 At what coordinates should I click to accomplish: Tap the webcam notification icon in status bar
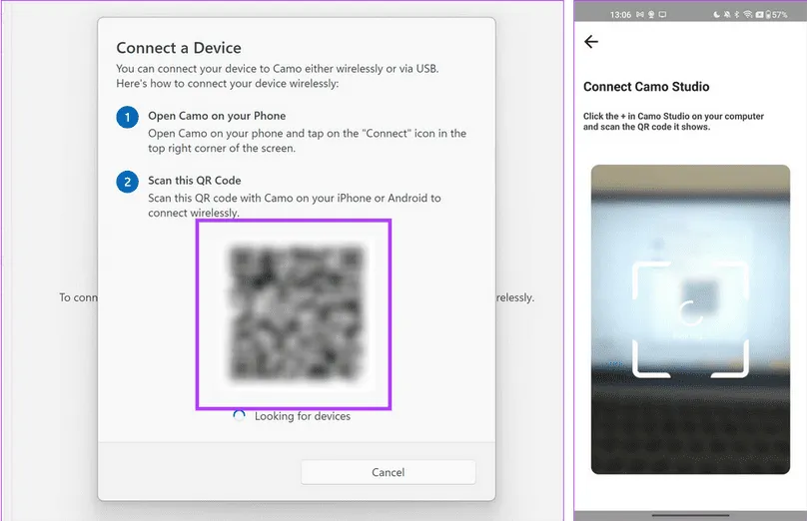(651, 14)
